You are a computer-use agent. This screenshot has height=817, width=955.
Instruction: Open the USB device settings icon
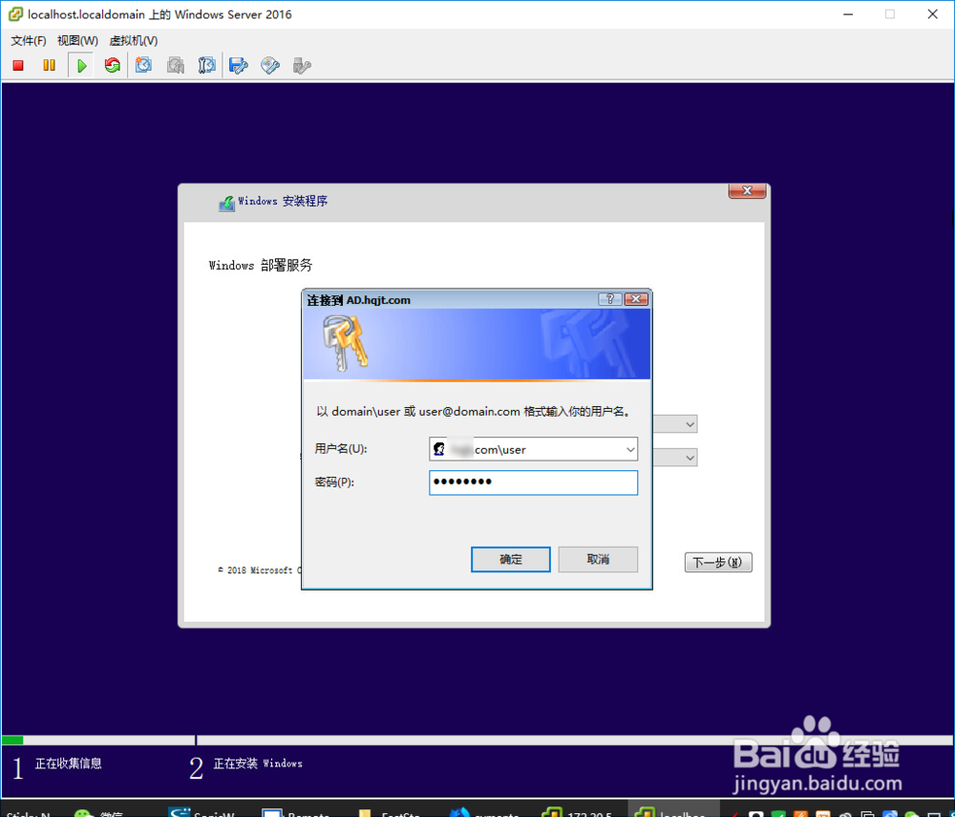[x=302, y=65]
